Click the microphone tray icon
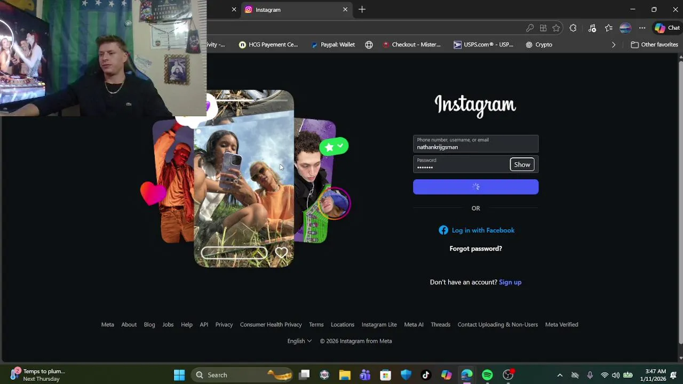 click(x=590, y=375)
